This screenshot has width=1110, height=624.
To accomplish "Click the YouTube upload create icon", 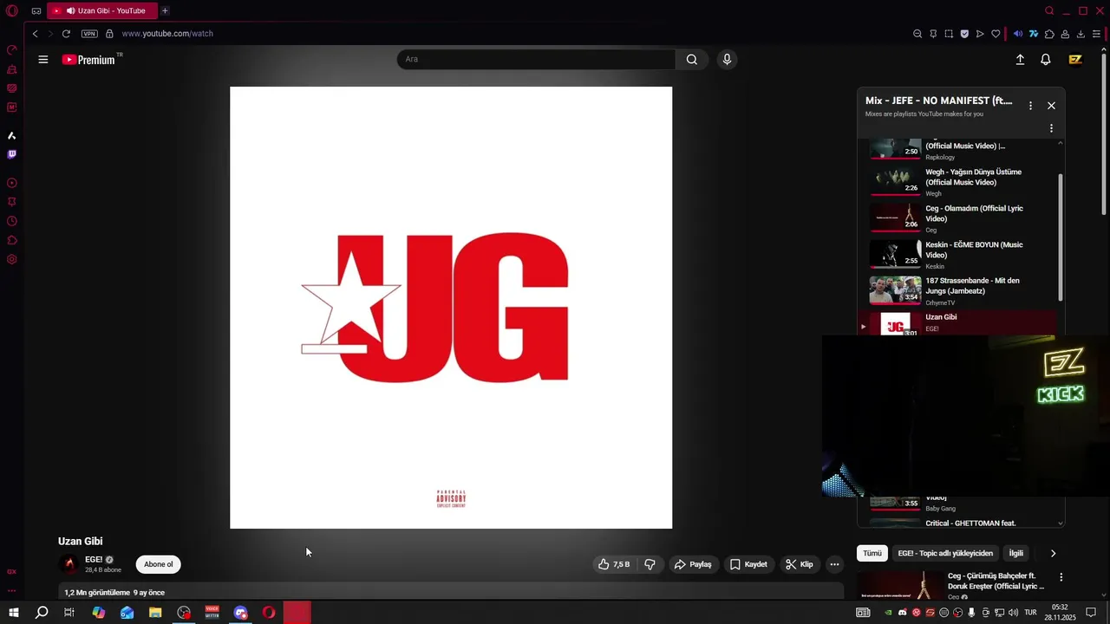I will point(1020,60).
